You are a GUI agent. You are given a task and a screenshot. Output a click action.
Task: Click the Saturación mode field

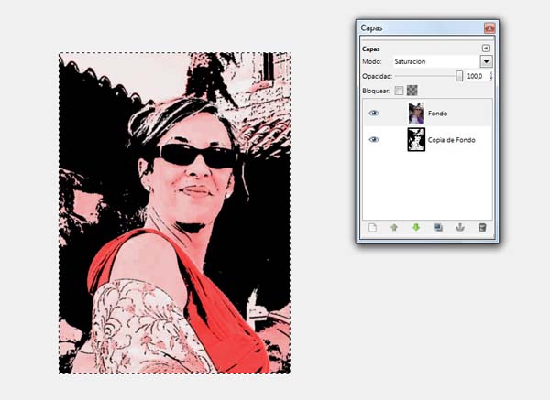[436, 61]
